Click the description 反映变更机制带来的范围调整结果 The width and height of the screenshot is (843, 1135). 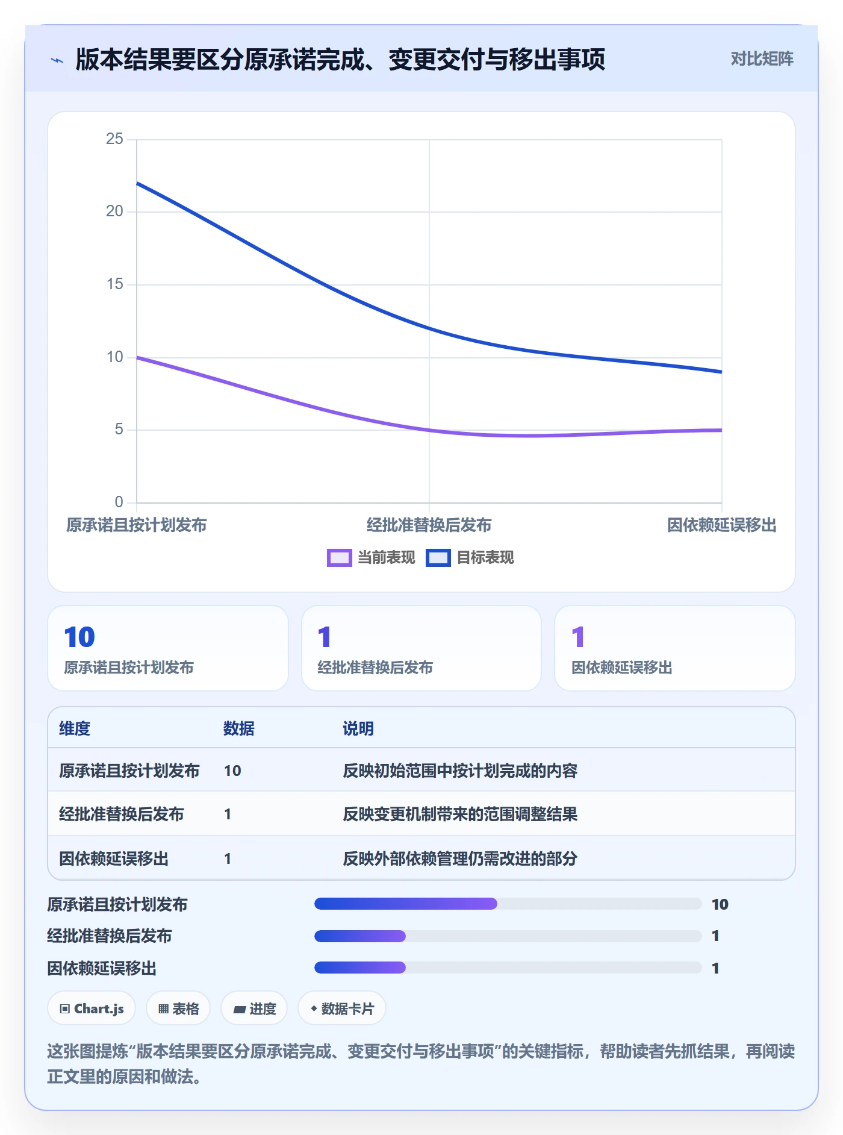pos(460,815)
